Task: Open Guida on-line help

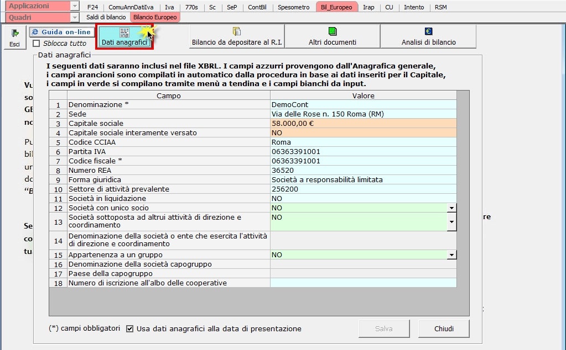Action: 61,32
